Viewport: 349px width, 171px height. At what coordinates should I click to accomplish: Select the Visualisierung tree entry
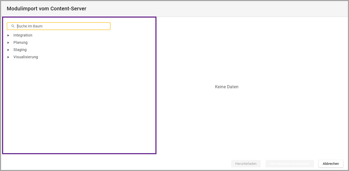[x=26, y=57]
